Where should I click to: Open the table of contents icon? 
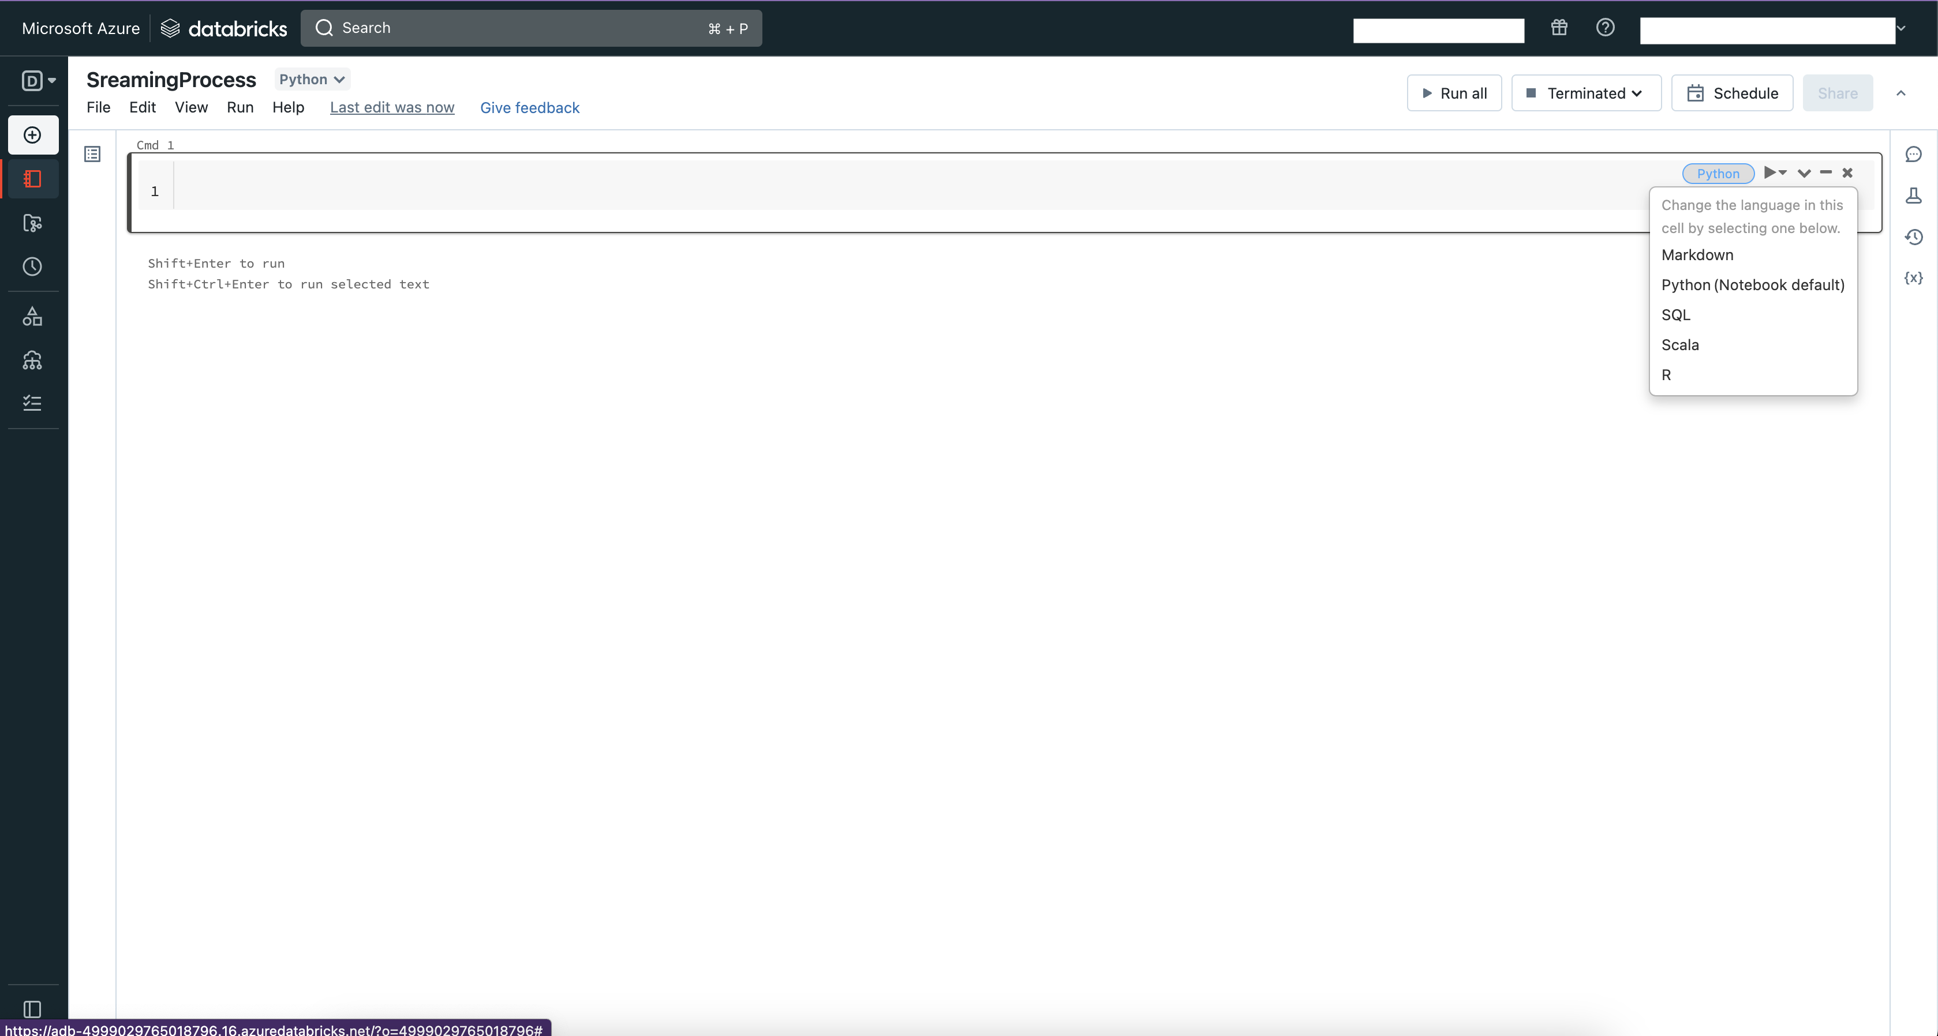tap(92, 154)
